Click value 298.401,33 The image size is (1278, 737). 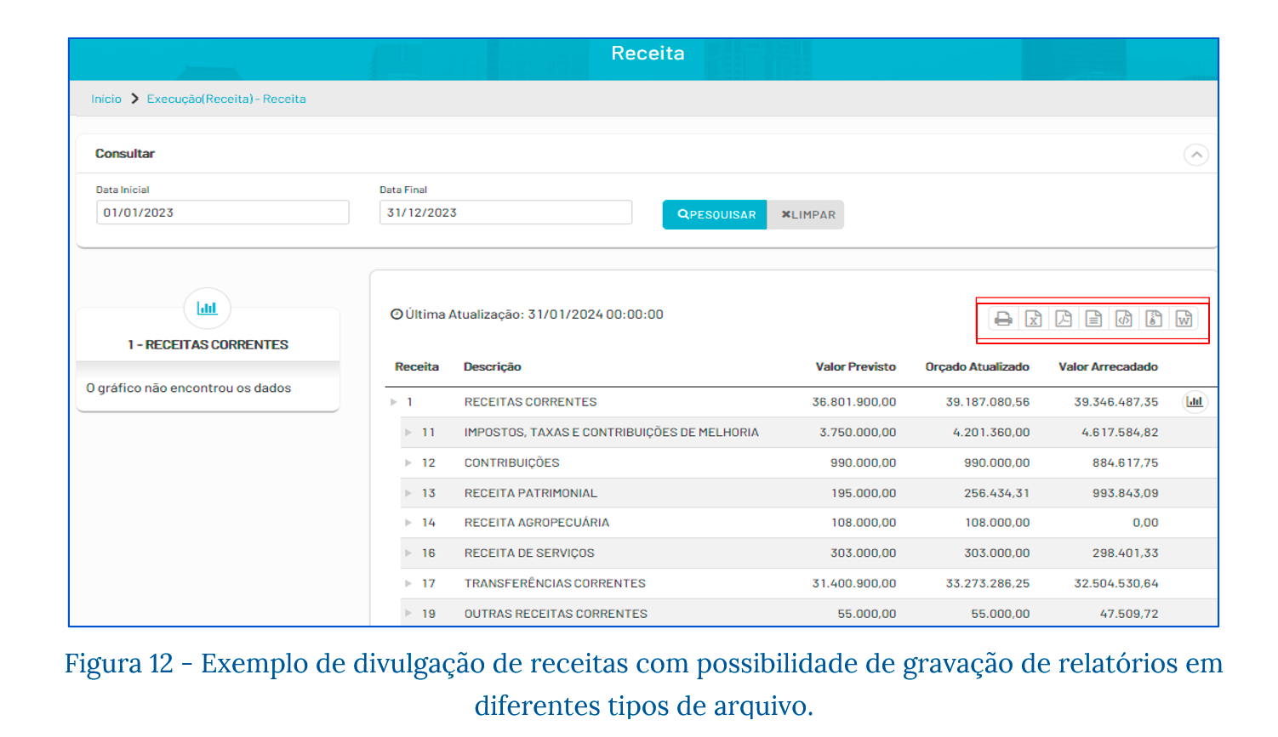coord(1126,553)
